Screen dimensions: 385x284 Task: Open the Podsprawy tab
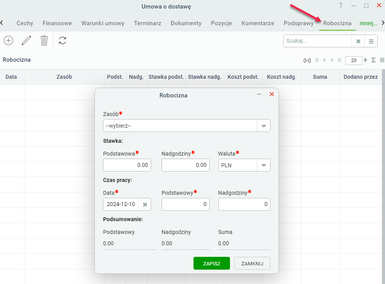299,23
